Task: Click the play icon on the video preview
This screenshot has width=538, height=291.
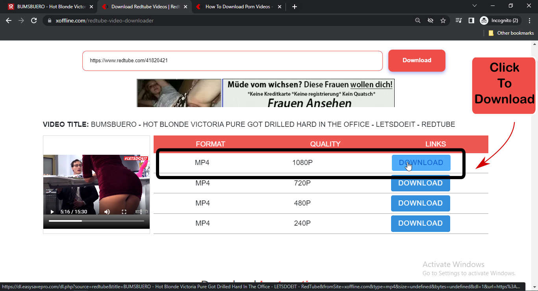Action: coord(52,212)
